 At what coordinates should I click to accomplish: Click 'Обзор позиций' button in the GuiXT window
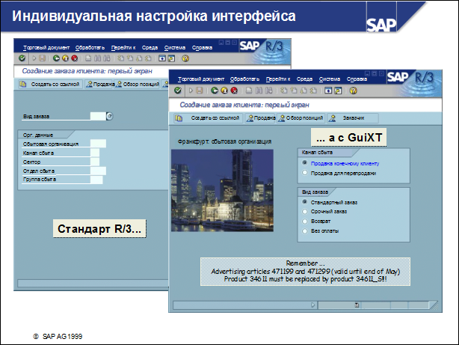302,118
